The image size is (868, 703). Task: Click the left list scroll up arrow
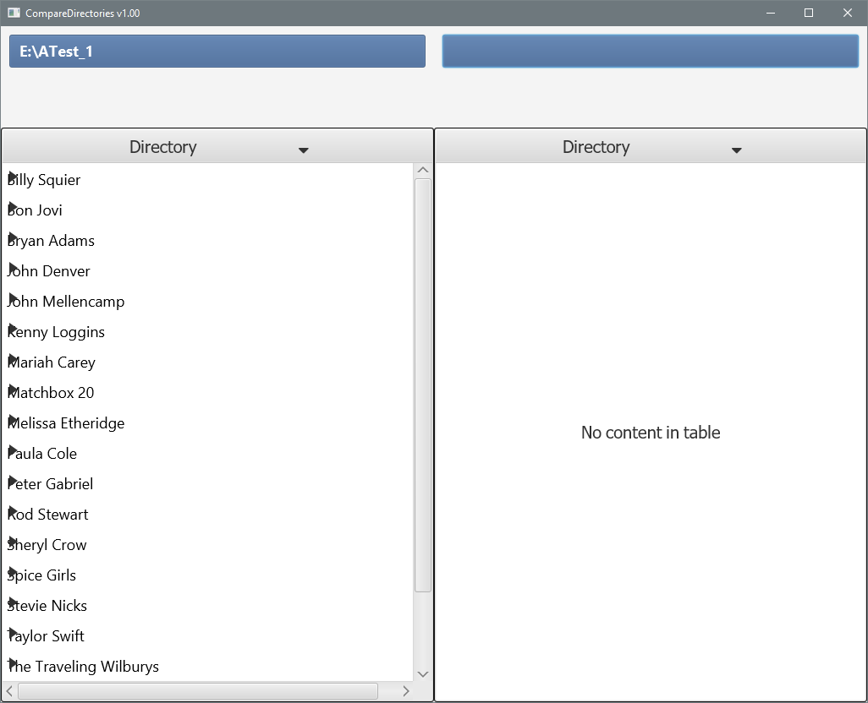423,170
